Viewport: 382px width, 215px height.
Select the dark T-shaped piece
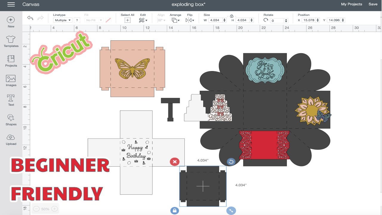point(170,109)
